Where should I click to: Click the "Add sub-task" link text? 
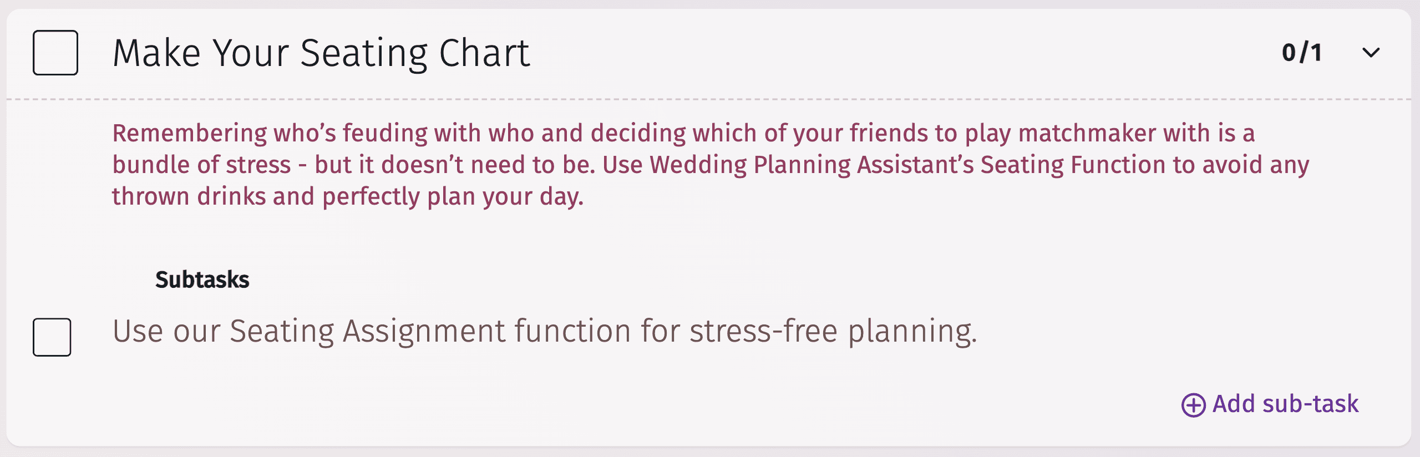click(1285, 404)
